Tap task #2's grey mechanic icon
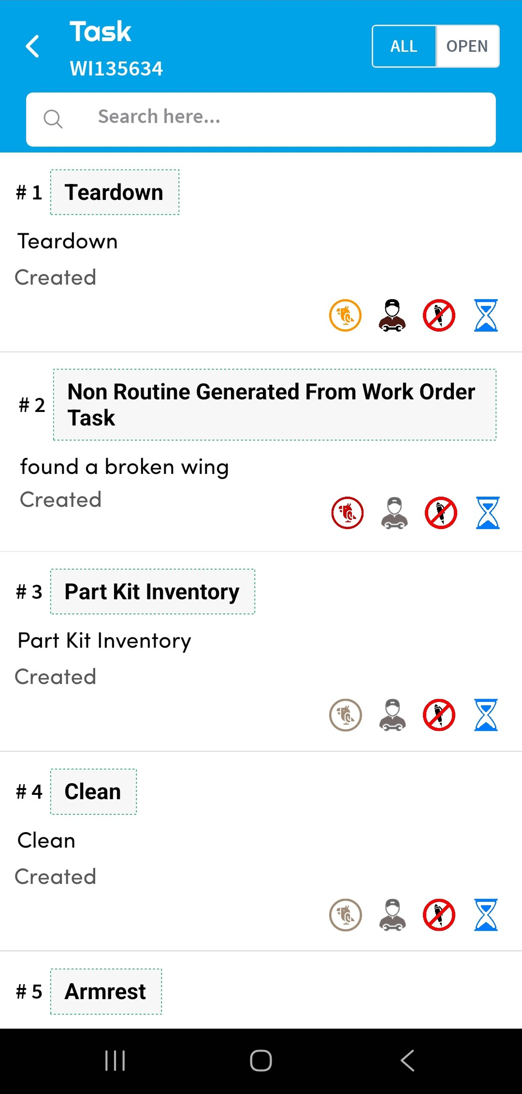This screenshot has height=1094, width=522. pyautogui.click(x=394, y=513)
